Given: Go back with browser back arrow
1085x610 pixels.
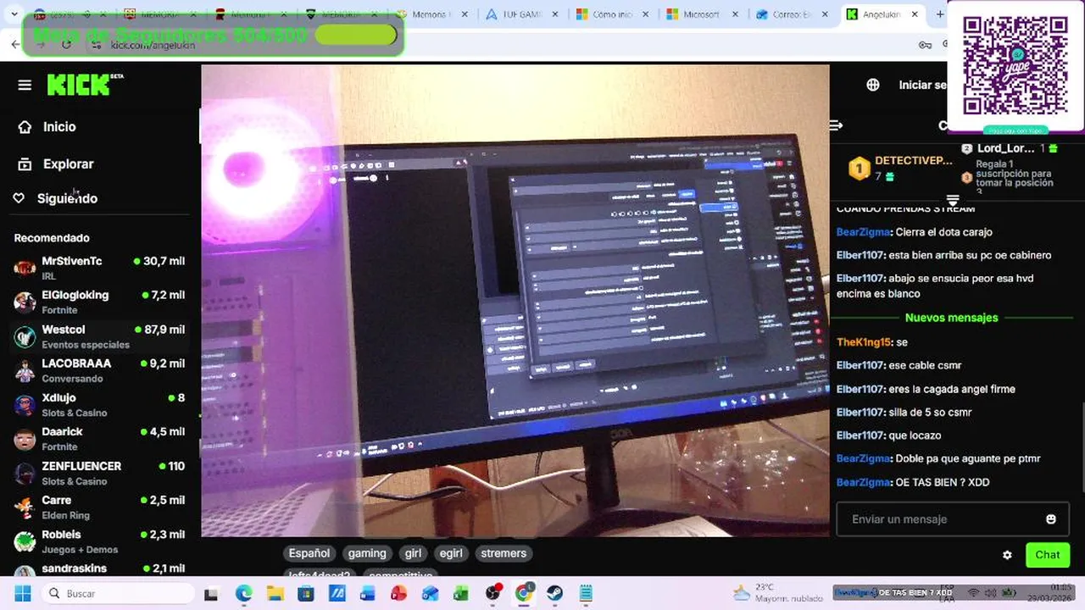Looking at the screenshot, I should [15, 45].
